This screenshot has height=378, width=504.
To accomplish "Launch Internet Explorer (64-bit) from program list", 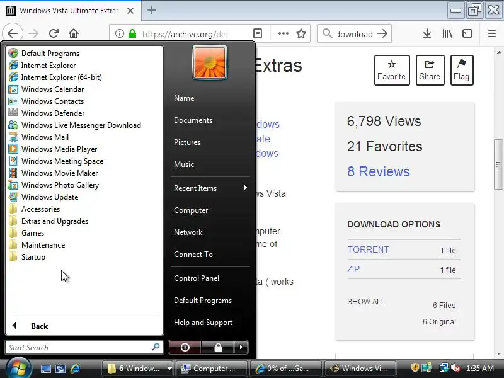I will pos(61,77).
